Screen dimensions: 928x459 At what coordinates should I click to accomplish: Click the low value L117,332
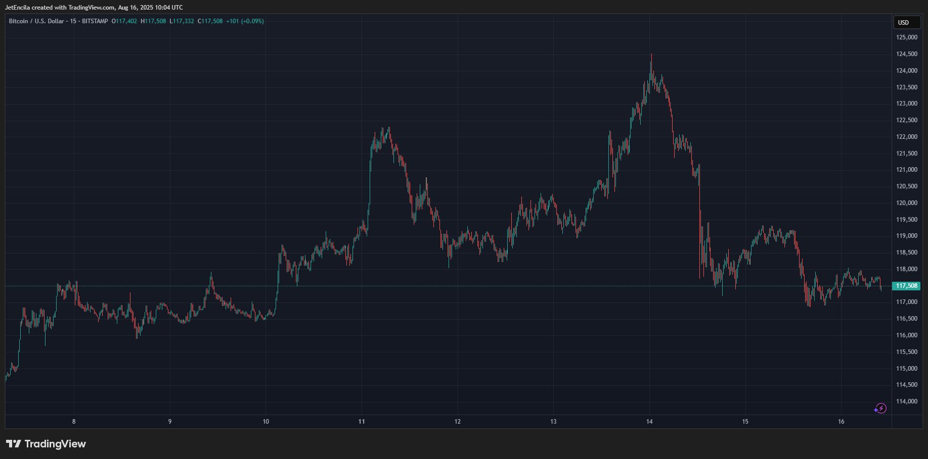(182, 21)
